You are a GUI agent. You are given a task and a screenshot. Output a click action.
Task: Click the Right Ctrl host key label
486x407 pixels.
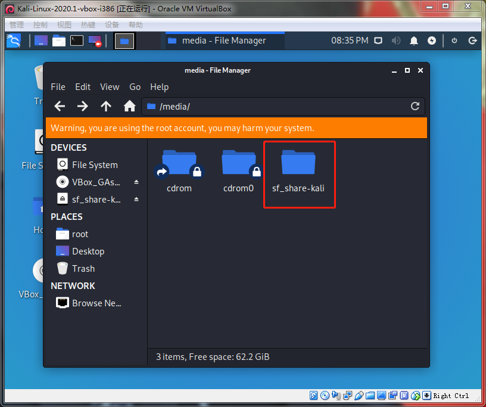[x=451, y=396]
